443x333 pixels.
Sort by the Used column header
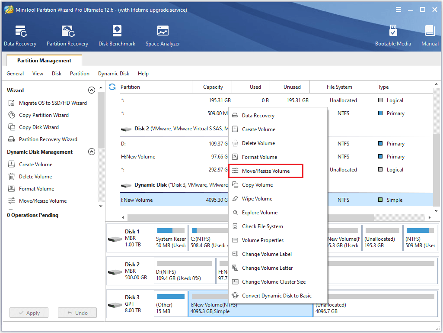pos(251,87)
